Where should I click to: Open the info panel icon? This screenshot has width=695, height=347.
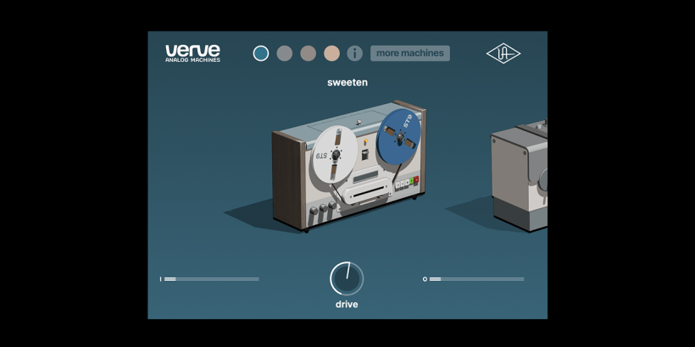(354, 53)
